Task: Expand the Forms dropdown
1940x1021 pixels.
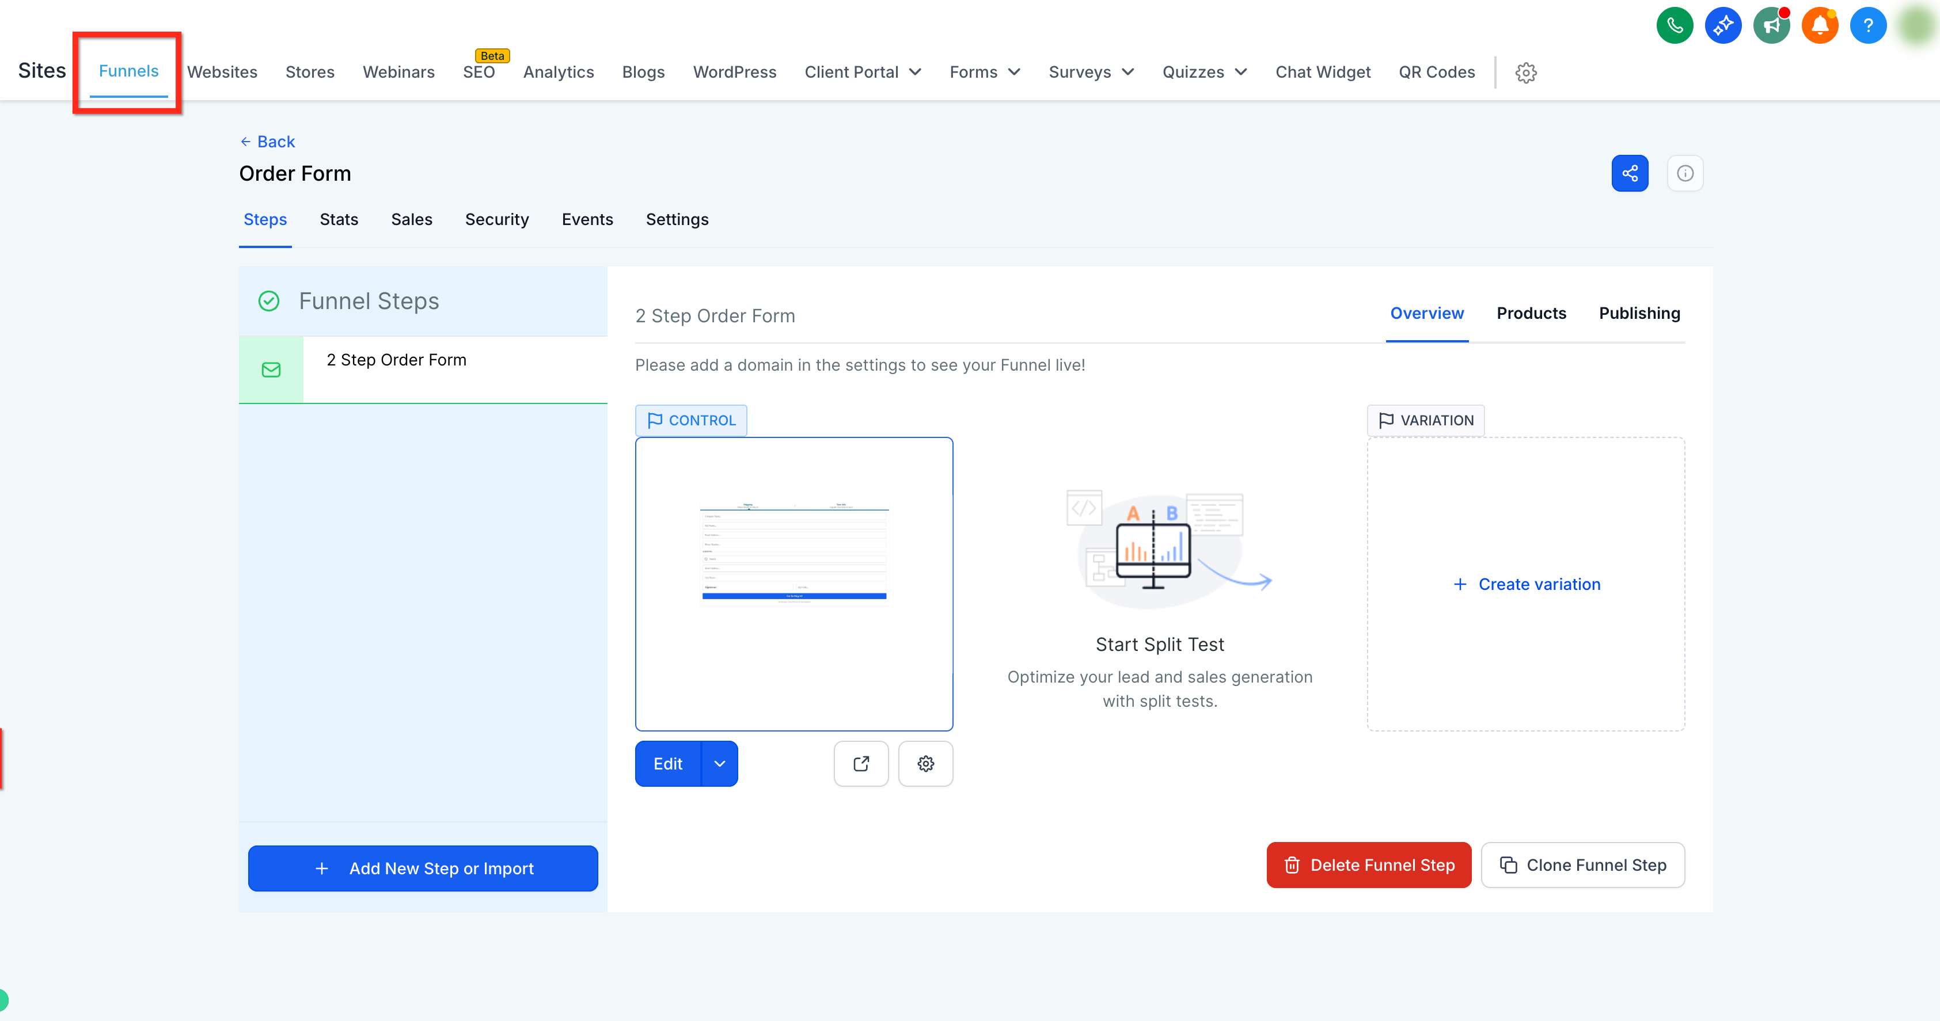Action: [985, 73]
